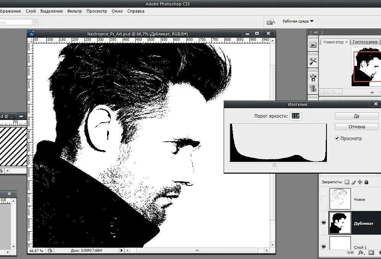Uncheck the Просмотр preview checkbox
The height and width of the screenshot is (259, 381).
(337, 138)
